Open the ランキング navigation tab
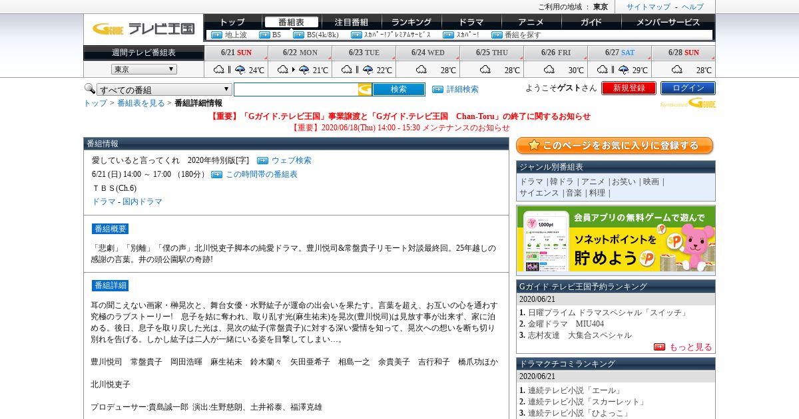This screenshot has width=799, height=419. 411,22
